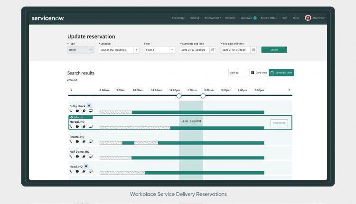
Task: Open the End date calendar picker icon
Action: click(253, 50)
